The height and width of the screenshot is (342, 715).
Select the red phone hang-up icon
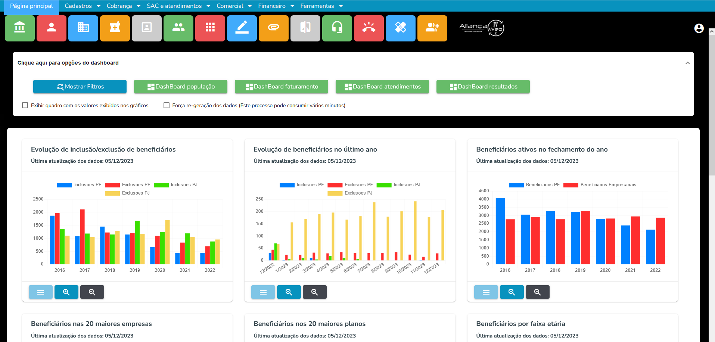tap(369, 28)
